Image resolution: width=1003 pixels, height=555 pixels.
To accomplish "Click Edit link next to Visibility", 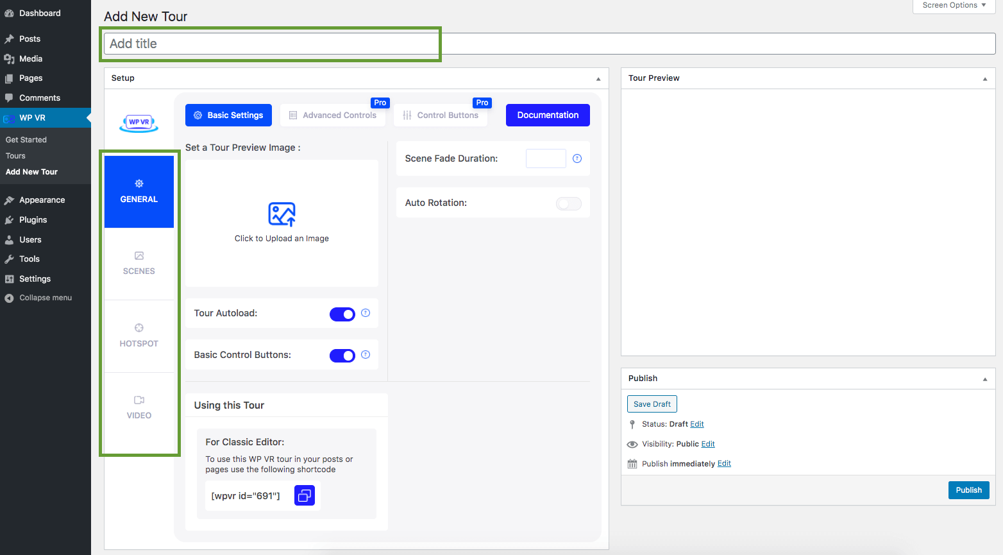I will click(x=708, y=444).
